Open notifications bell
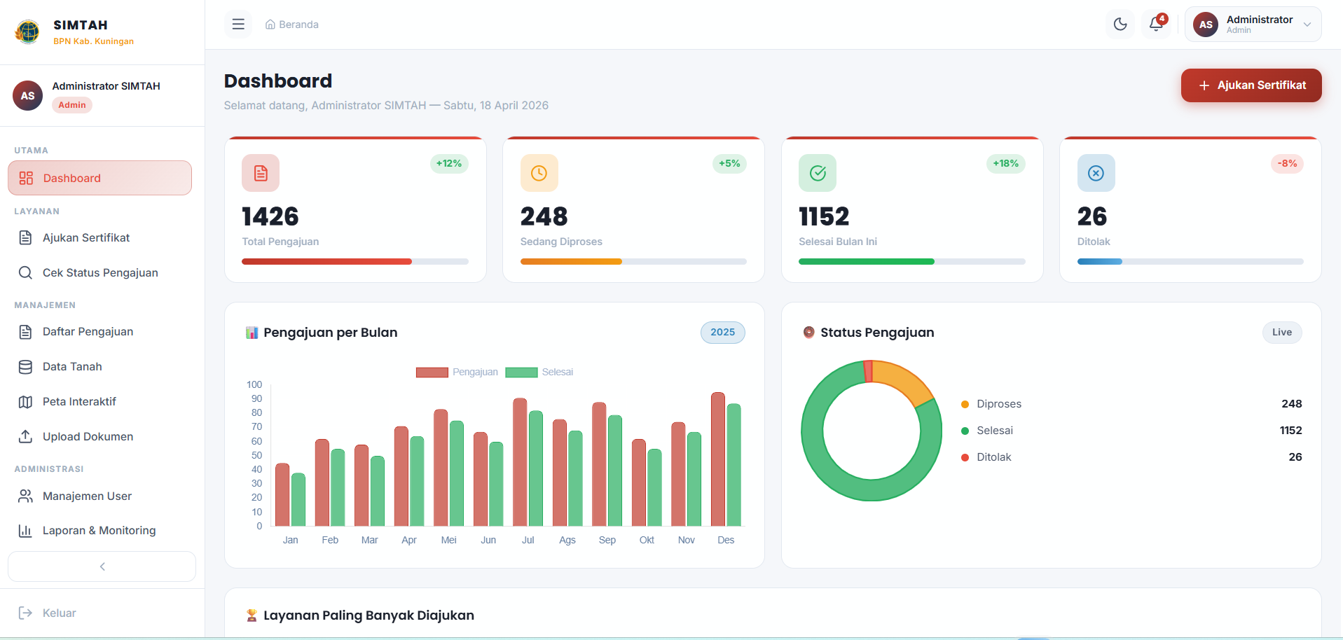1343x640 pixels. [x=1156, y=25]
